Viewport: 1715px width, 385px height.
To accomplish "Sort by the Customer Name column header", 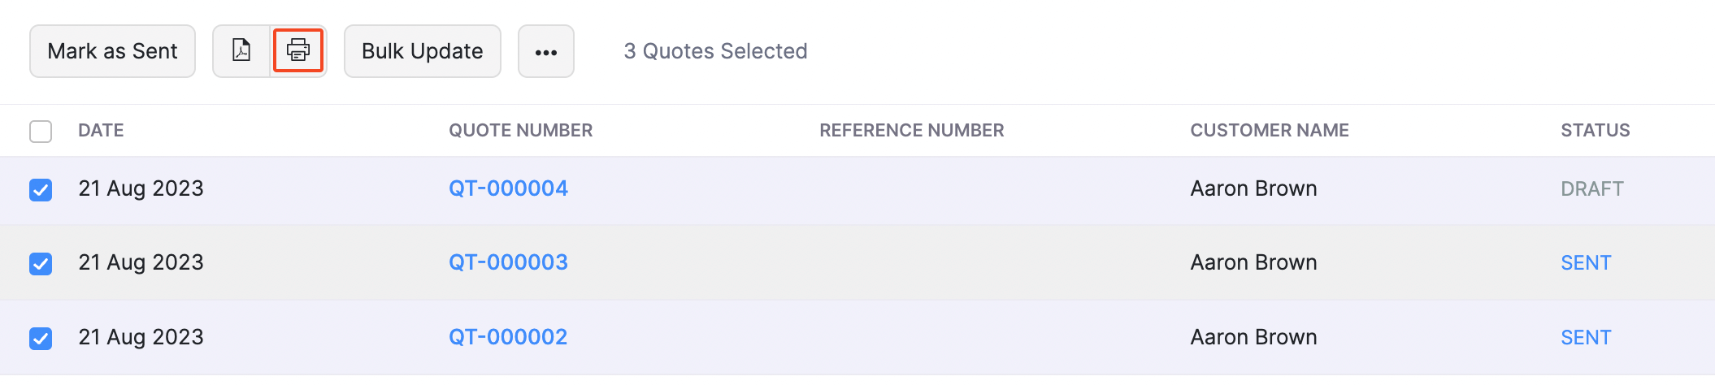I will pyautogui.click(x=1269, y=130).
